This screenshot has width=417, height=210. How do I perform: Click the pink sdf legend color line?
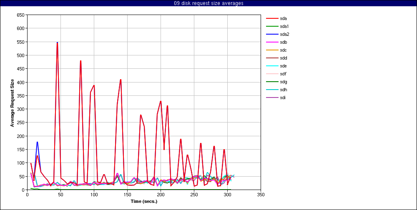272,74
